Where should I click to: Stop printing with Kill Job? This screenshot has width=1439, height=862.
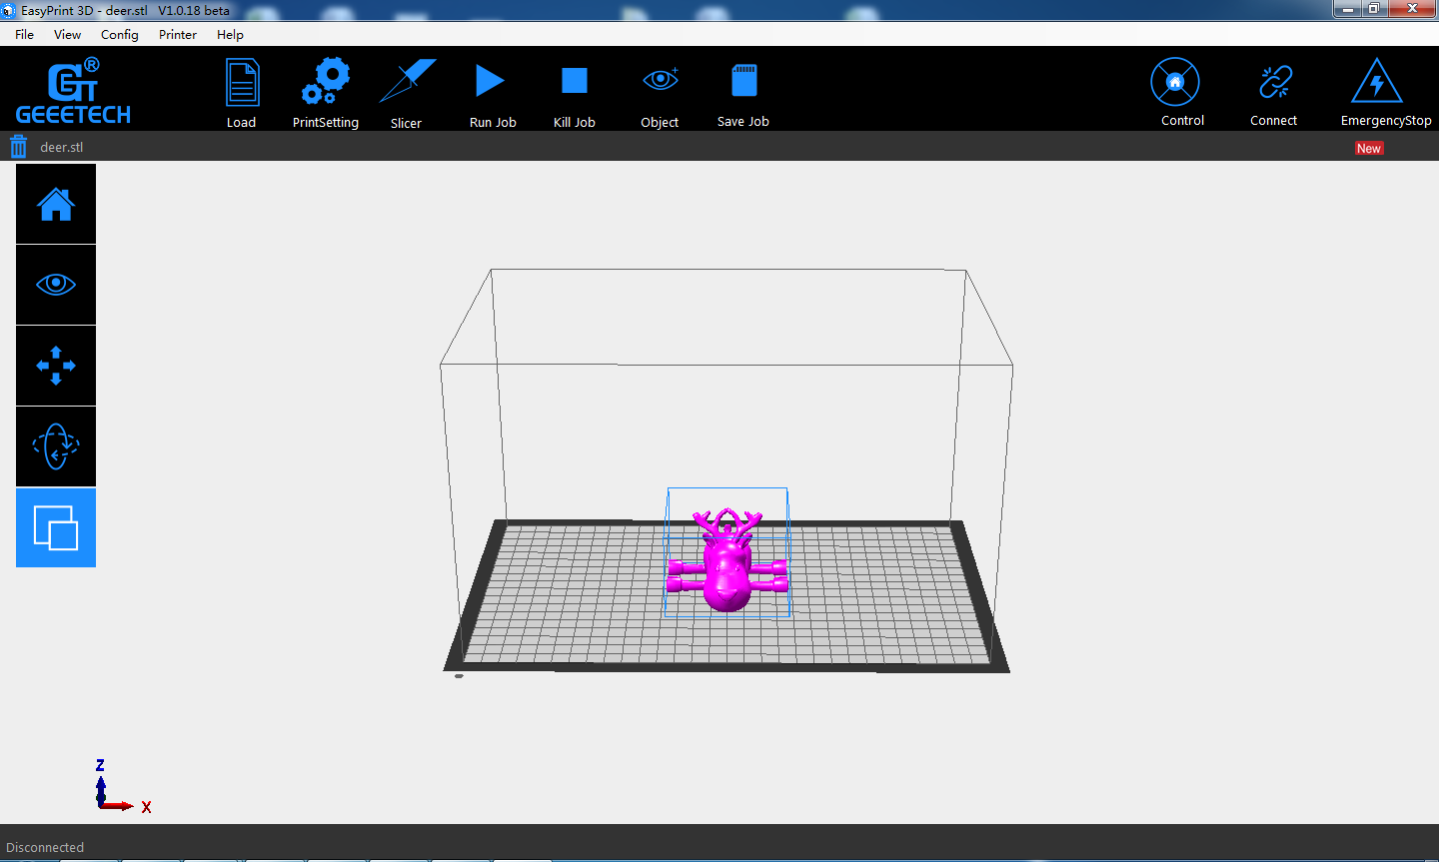[574, 81]
